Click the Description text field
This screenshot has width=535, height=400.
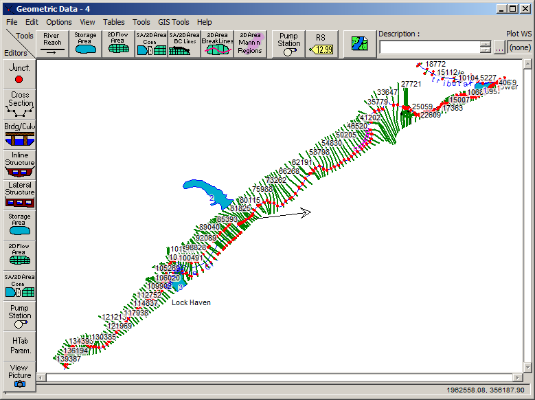click(430, 47)
